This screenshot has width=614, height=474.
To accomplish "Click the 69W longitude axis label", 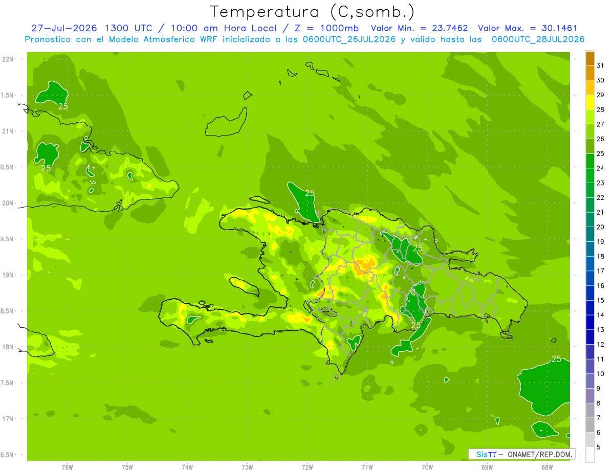I will (487, 467).
